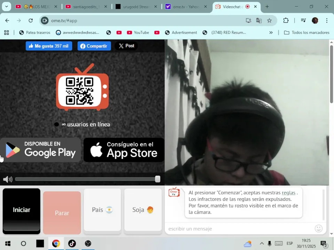Open the reglas link in chat
The width and height of the screenshot is (334, 250).
tap(288, 193)
